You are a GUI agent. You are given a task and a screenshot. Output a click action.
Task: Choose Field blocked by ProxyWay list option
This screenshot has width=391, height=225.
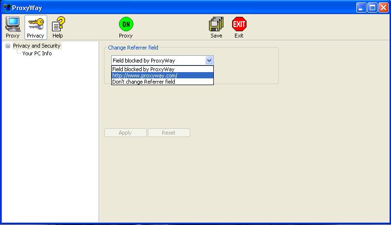tap(162, 69)
